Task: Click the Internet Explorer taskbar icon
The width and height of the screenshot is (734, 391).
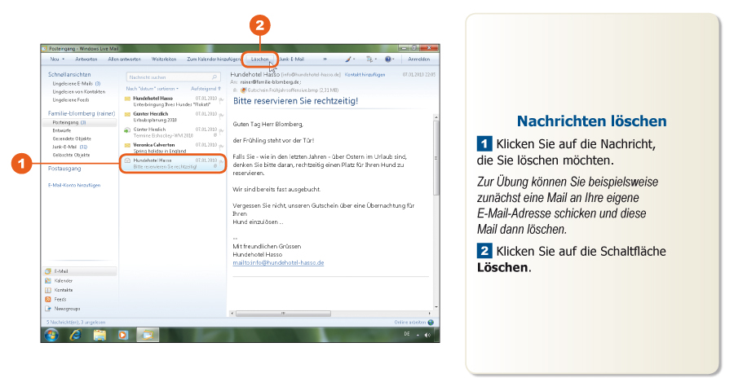Action: [x=76, y=334]
